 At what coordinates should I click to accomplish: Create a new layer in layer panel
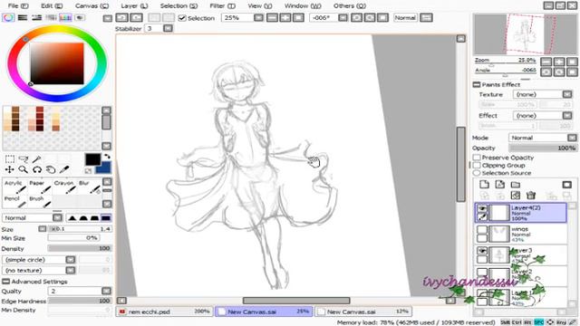point(484,184)
